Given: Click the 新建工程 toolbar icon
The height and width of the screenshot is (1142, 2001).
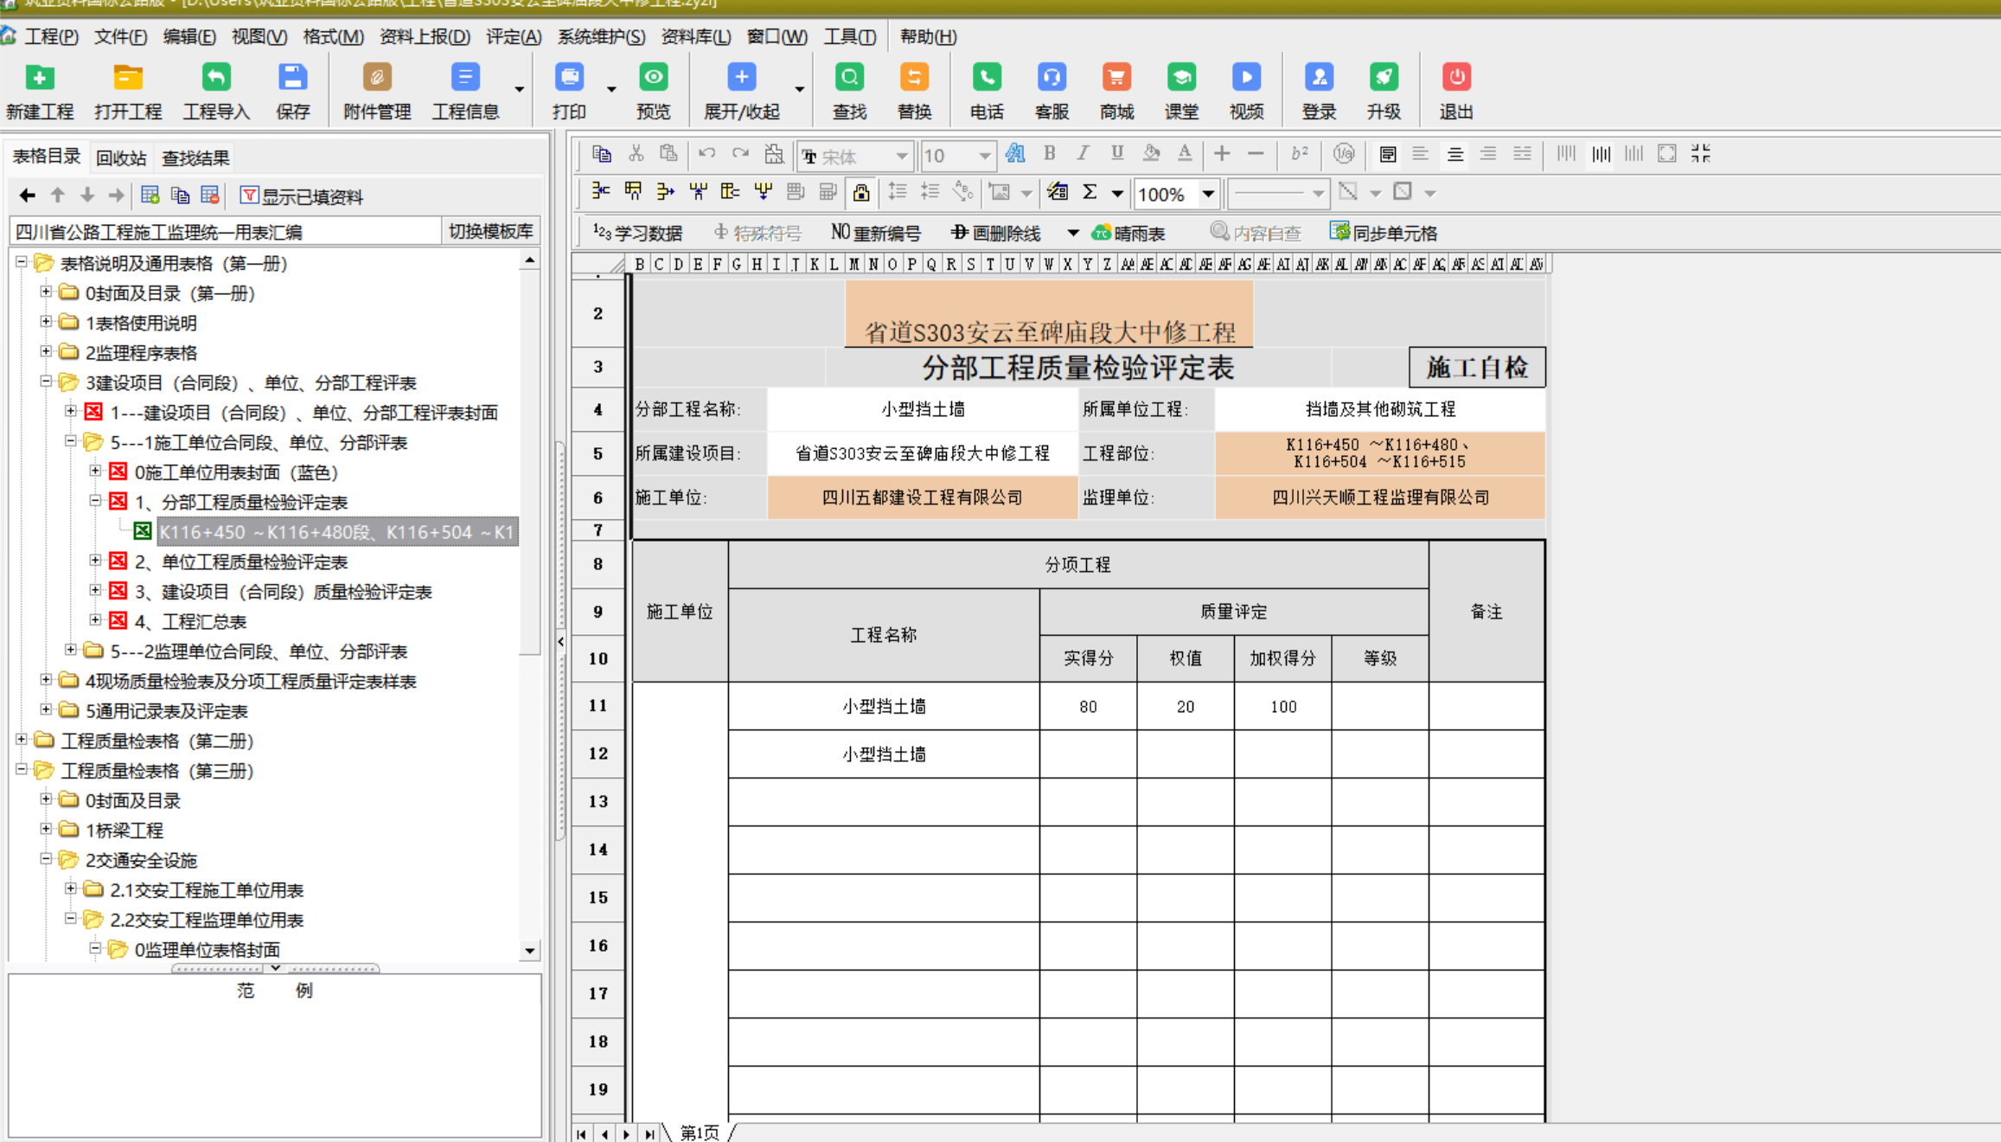Looking at the screenshot, I should pos(39,91).
